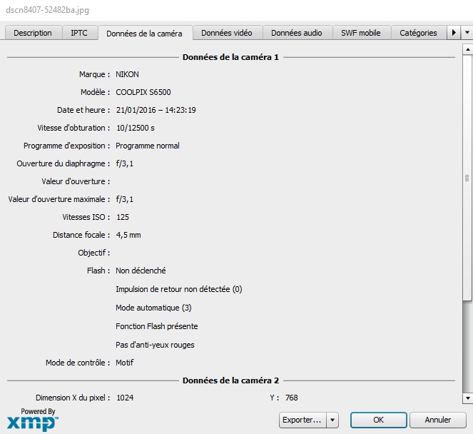Screen dimensions: 473x434
Task: Open the Données vidéo tab
Action: point(227,33)
